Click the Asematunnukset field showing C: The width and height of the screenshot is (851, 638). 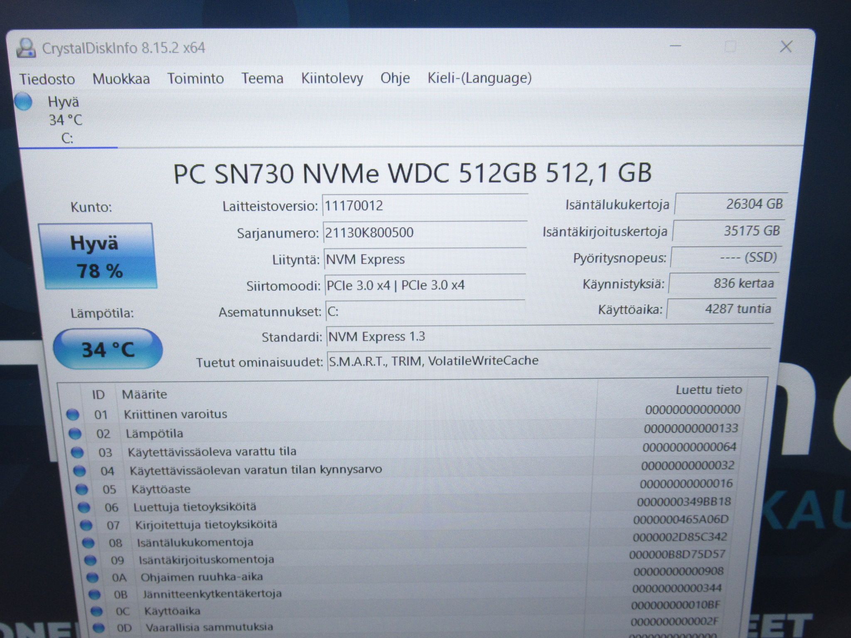pyautogui.click(x=425, y=312)
